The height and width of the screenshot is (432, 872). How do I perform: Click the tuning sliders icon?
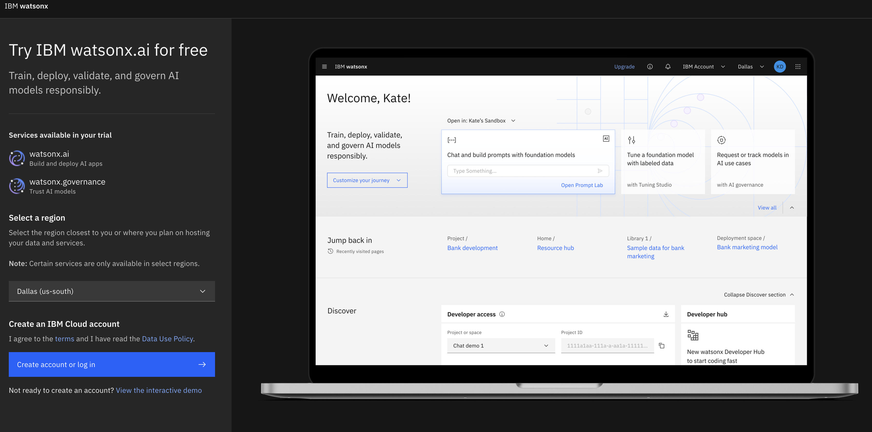point(631,140)
